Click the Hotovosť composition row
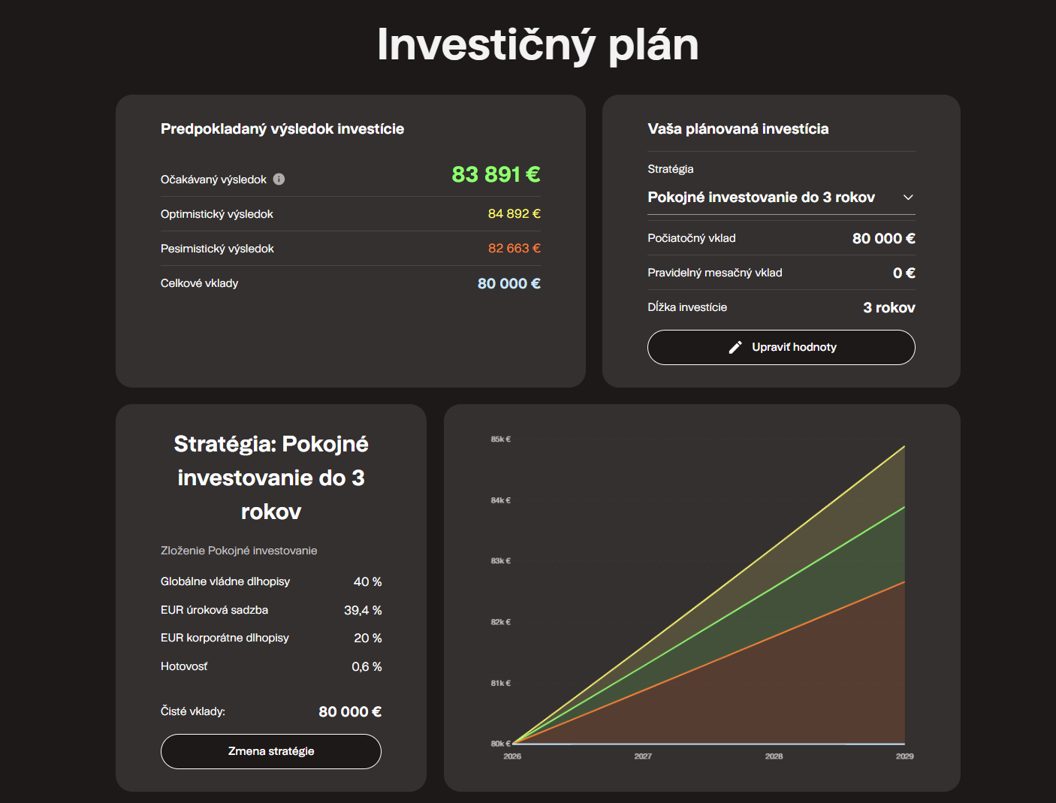 click(x=271, y=666)
